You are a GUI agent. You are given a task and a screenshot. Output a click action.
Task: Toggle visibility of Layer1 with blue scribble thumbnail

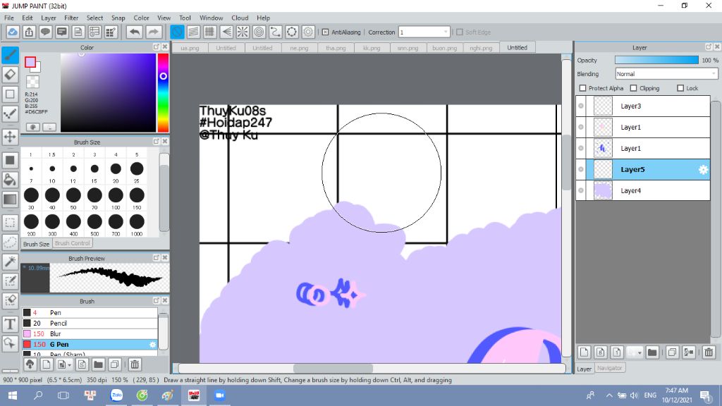click(x=581, y=148)
